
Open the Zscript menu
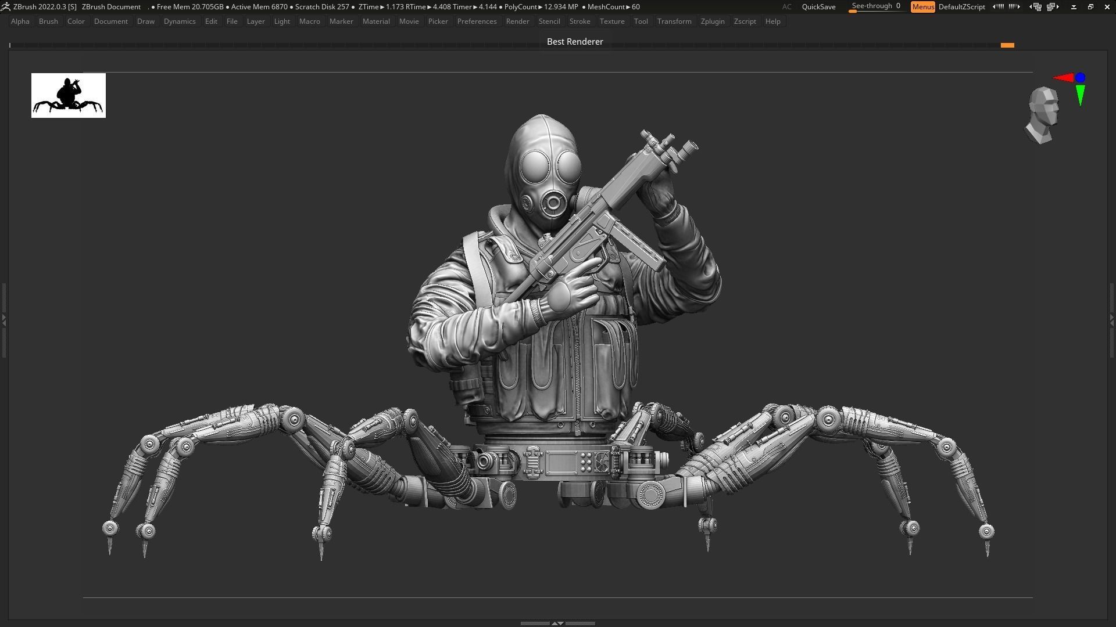coord(745,21)
